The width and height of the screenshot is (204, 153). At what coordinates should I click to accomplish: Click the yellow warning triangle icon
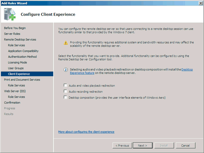tap(66, 43)
